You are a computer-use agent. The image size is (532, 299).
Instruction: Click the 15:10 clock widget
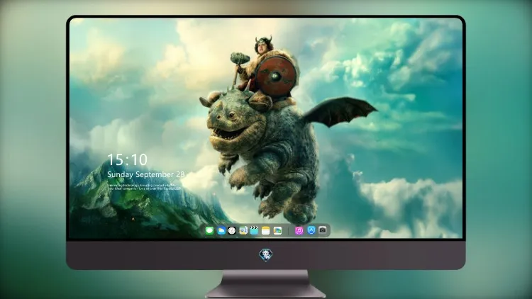(x=127, y=159)
